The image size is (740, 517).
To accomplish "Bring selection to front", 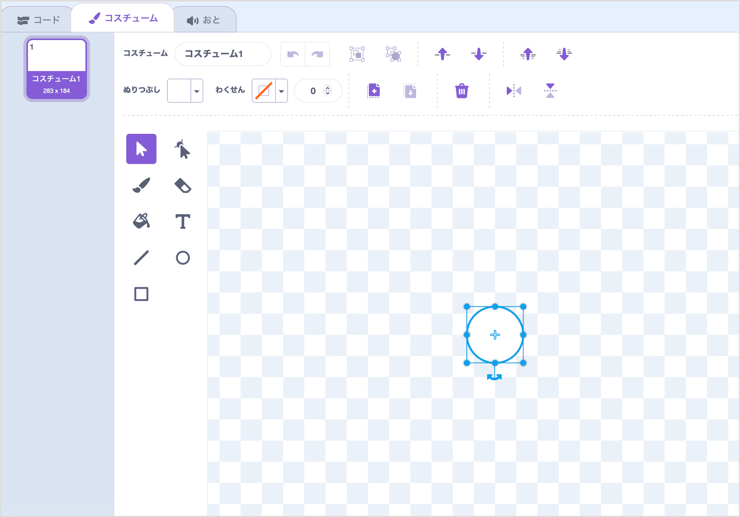I will 528,54.
